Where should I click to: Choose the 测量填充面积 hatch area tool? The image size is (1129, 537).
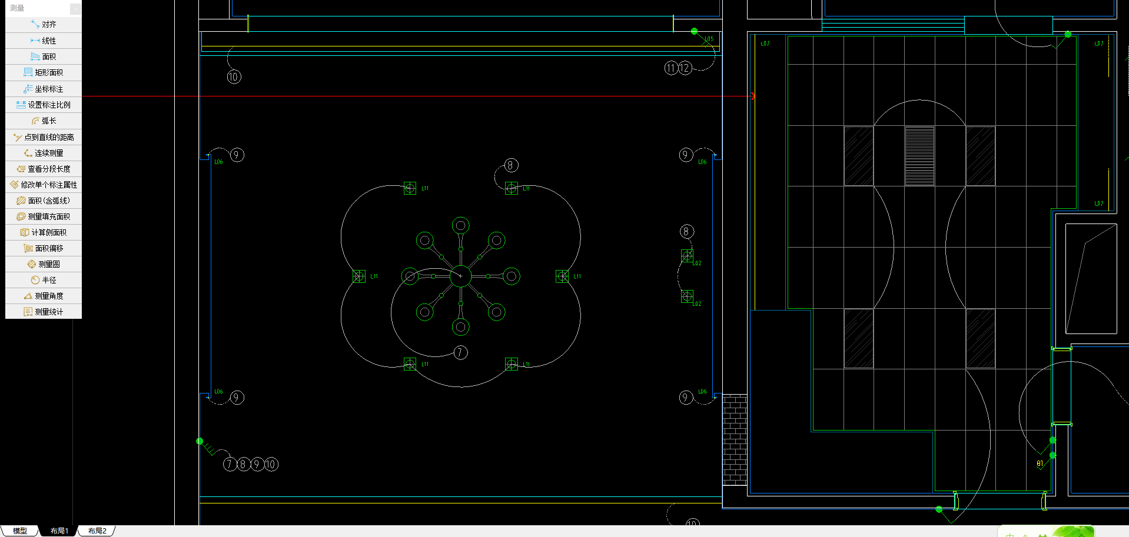pyautogui.click(x=44, y=216)
